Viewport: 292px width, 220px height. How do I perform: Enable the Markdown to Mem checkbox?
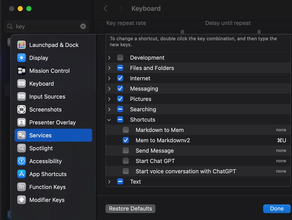pos(126,130)
